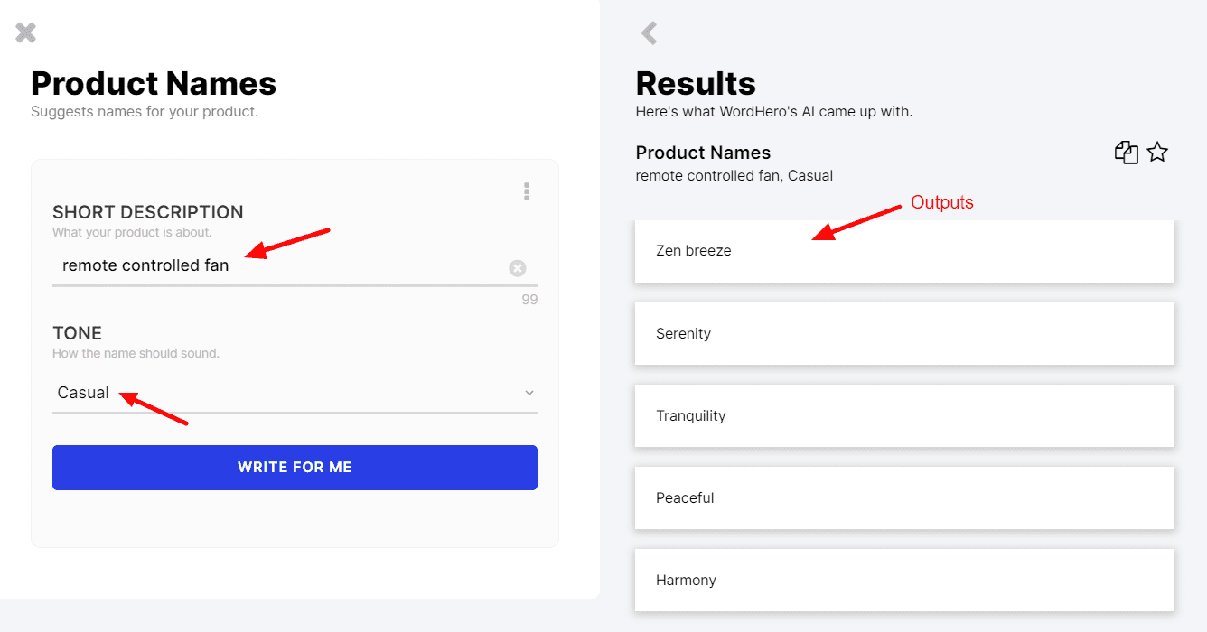Focus the short description input field
The width and height of the screenshot is (1207, 632).
[271, 266]
